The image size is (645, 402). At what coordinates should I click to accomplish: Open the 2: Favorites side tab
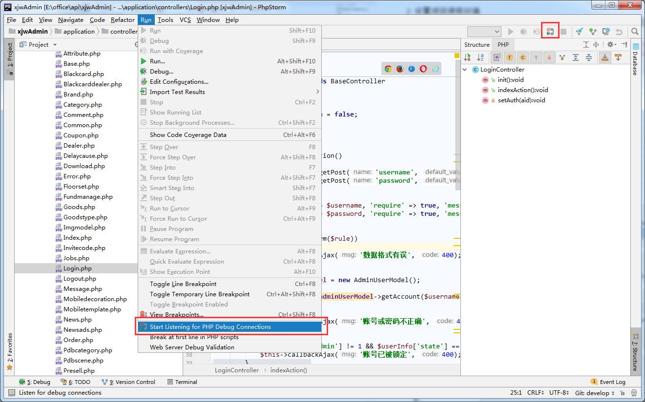pos(9,352)
